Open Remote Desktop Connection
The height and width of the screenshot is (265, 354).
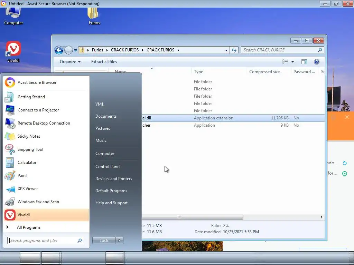point(46,123)
